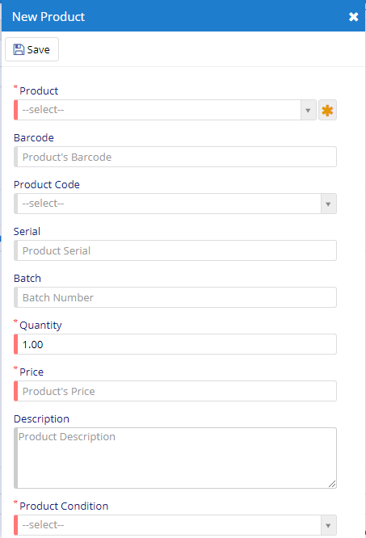Select the Batch Number input box
Screen dimensions: 366x538
[175, 297]
